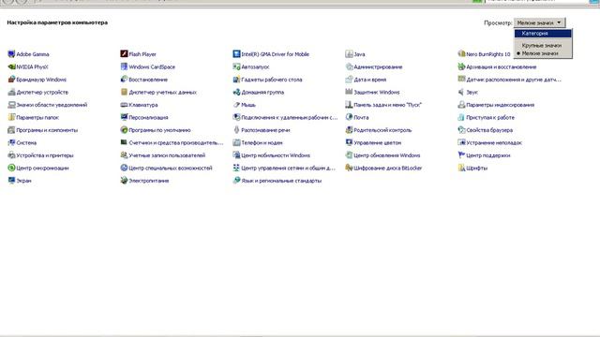Choose Категория in the view menu
Screen dimensions: 600x337
click(543, 34)
